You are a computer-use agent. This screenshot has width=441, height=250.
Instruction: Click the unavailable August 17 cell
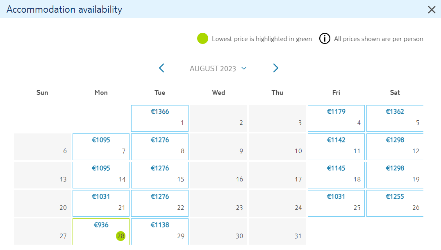[x=277, y=175]
